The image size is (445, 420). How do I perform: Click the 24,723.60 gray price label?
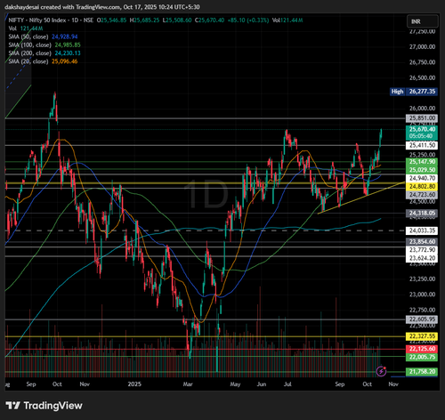point(422,195)
